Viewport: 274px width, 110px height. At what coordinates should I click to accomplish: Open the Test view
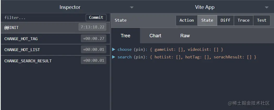pos(261,20)
